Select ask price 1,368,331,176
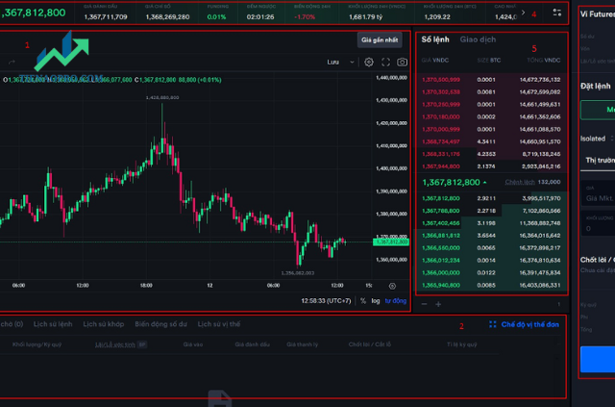Screen dimensions: 615x407 click(441, 154)
